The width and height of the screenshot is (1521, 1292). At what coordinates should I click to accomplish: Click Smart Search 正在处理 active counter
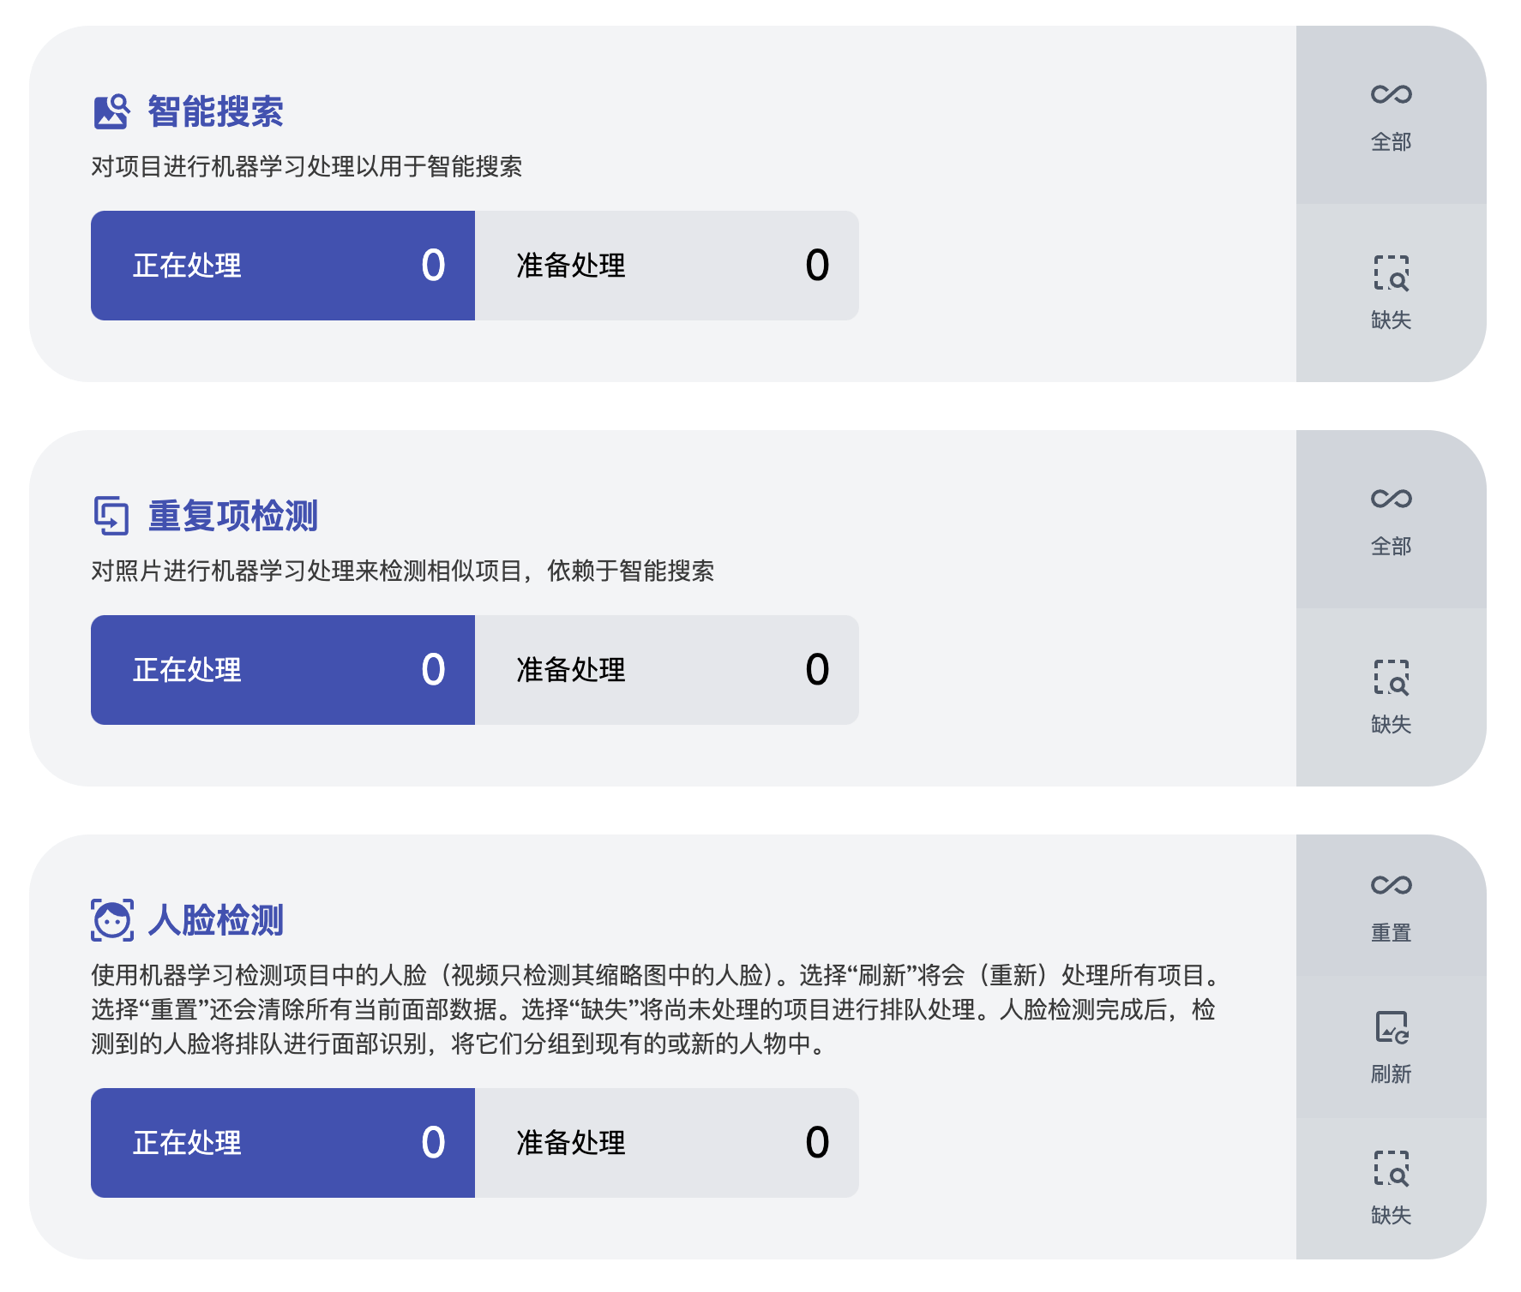click(x=283, y=266)
